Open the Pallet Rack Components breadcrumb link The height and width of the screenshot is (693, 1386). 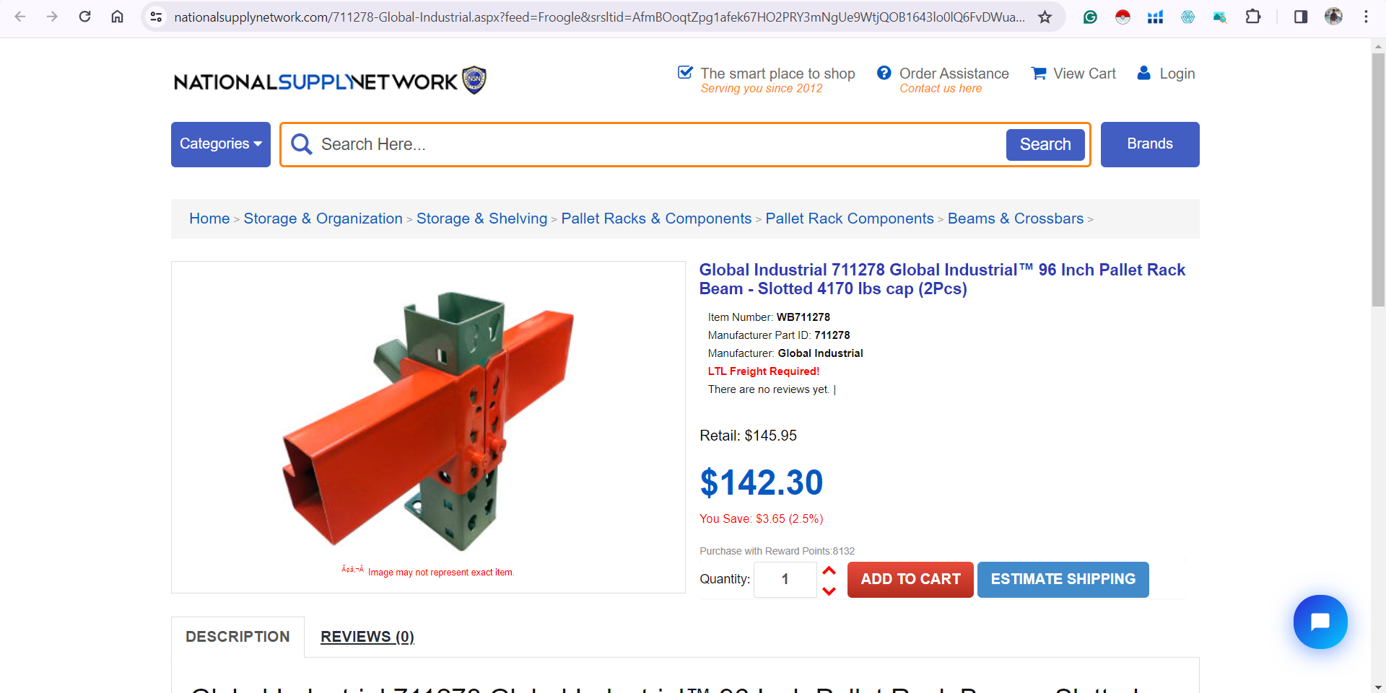(x=850, y=219)
